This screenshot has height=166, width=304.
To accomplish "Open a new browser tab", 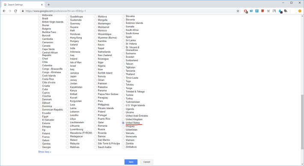I will point(49,5).
